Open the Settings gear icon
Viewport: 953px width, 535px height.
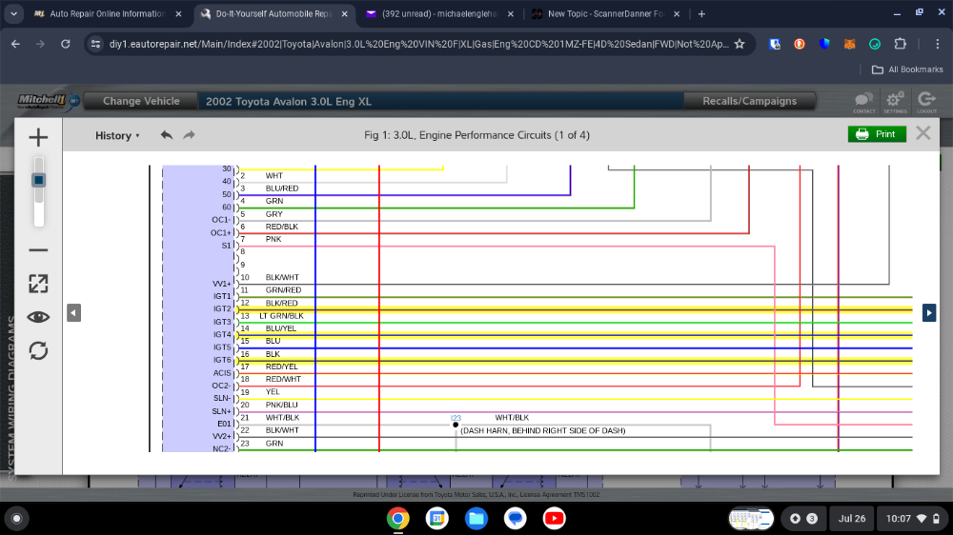coord(895,102)
